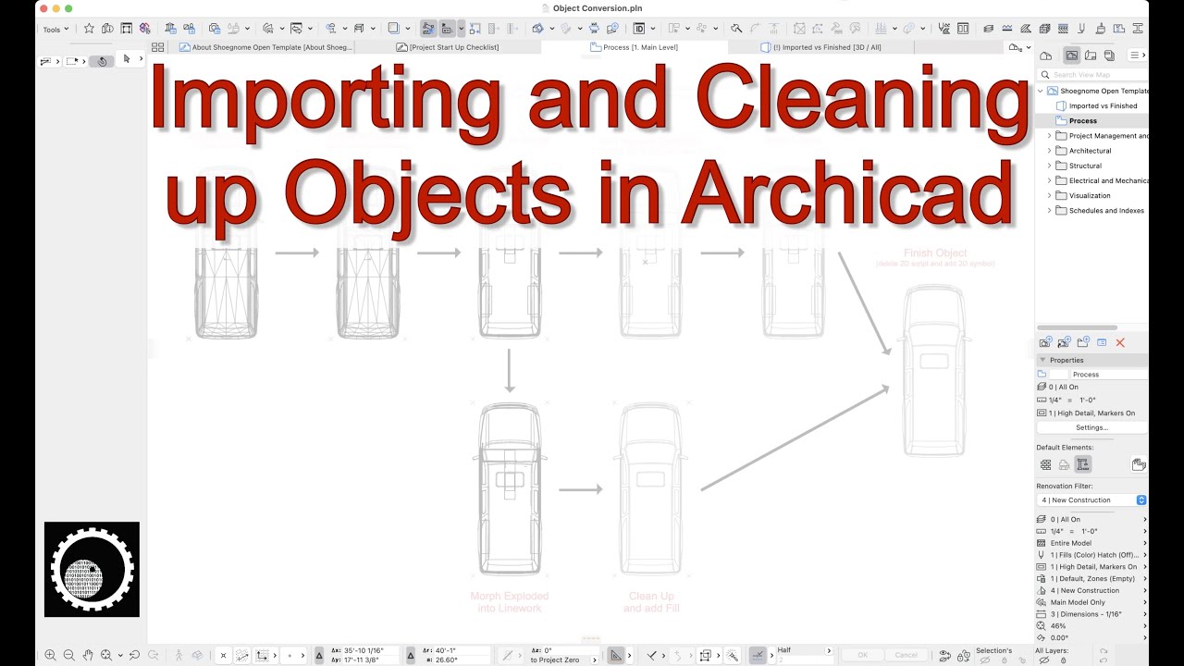This screenshot has width=1184, height=666.
Task: Open the Layout Book icon in Navigator
Action: [x=1091, y=55]
